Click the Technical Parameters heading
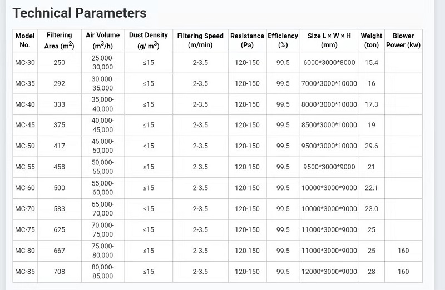Screen dimensions: 445x290 [80, 13]
